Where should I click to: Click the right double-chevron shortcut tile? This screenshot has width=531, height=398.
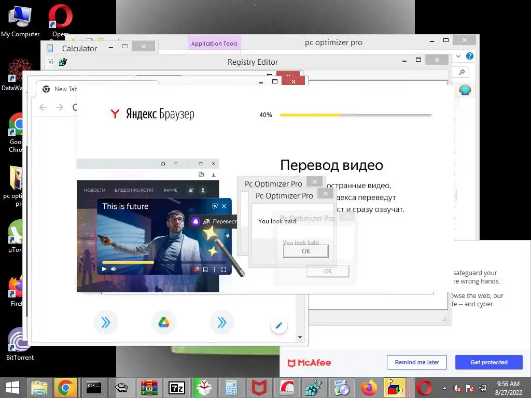click(x=222, y=322)
